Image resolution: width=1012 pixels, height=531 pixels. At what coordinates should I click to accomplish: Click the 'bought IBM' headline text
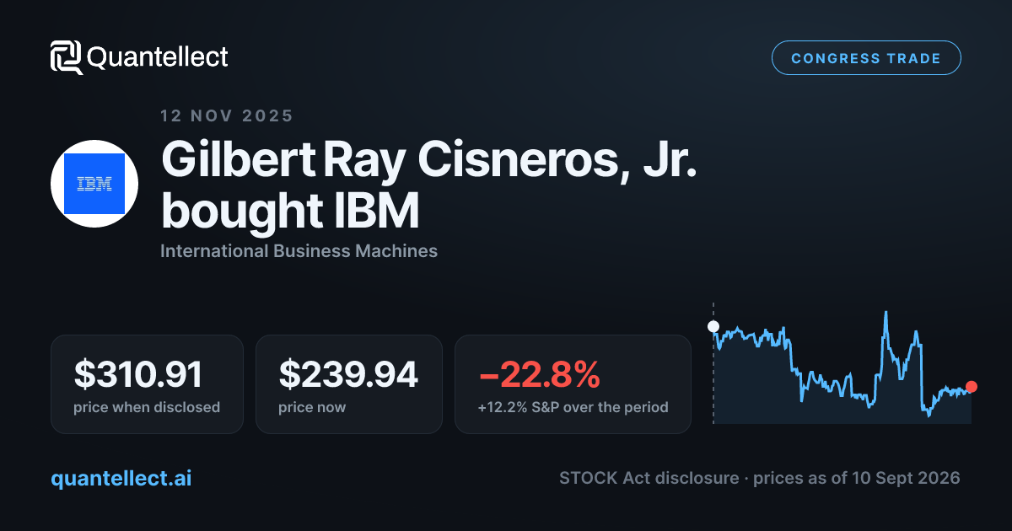[290, 212]
